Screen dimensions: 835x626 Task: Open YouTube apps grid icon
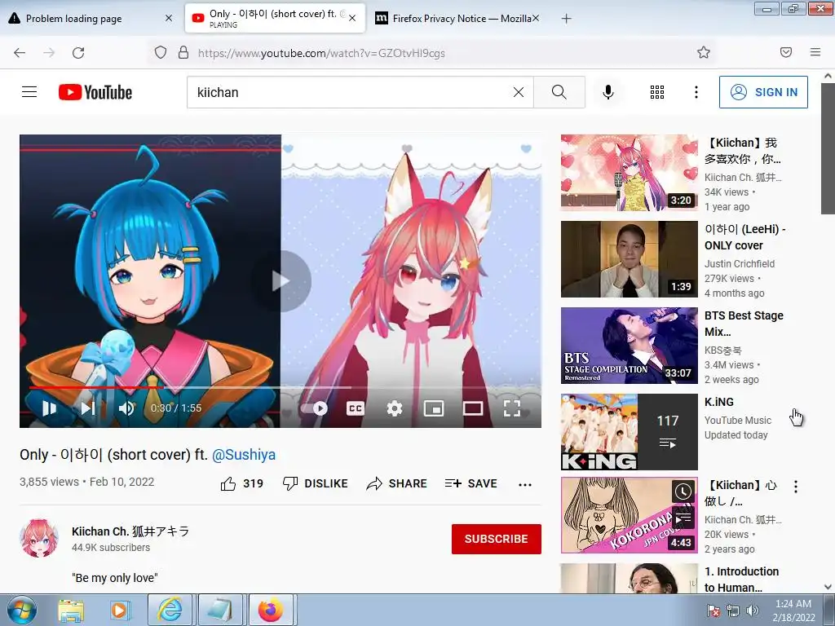657,92
